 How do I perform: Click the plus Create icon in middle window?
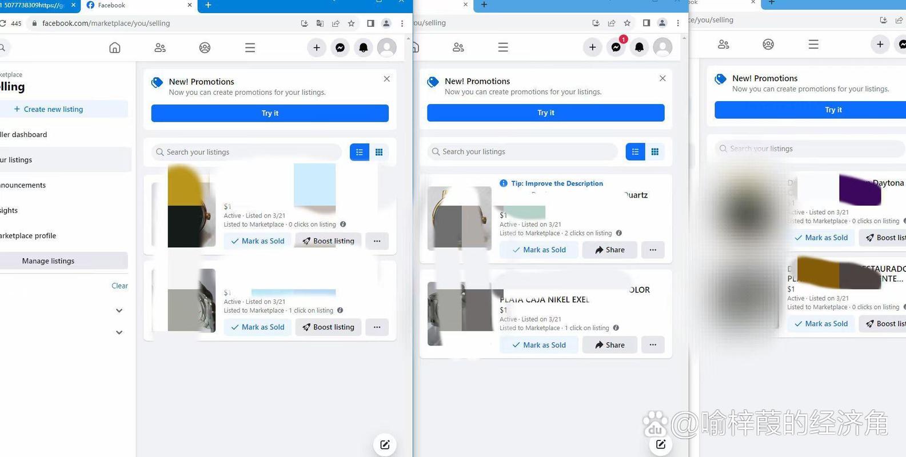point(592,47)
